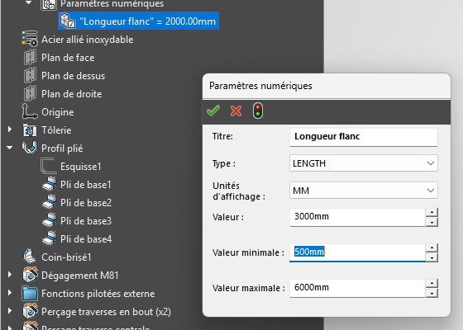Image resolution: width=463 pixels, height=330 pixels.
Task: Click the Longueur flanc parameter icon
Action: point(68,21)
